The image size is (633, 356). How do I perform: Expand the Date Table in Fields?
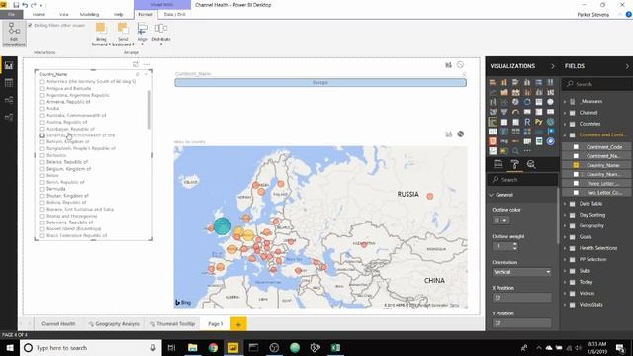tap(565, 204)
